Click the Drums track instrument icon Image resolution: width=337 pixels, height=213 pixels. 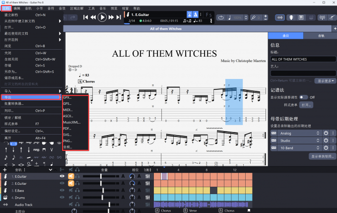pos(5,198)
